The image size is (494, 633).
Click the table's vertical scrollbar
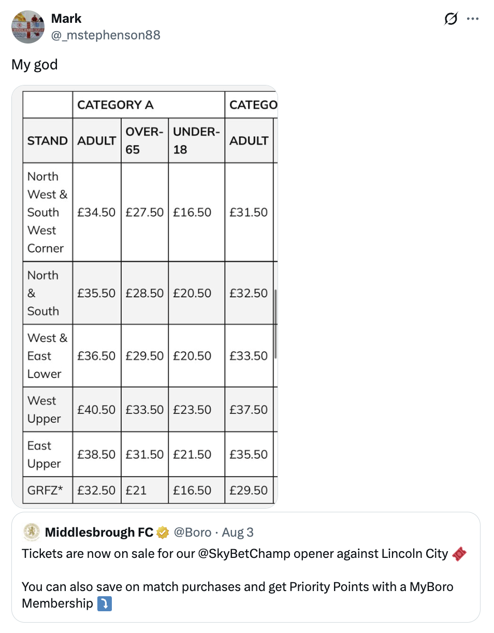[x=275, y=324]
